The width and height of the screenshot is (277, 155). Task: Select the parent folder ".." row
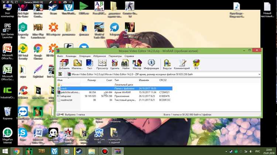114,85
